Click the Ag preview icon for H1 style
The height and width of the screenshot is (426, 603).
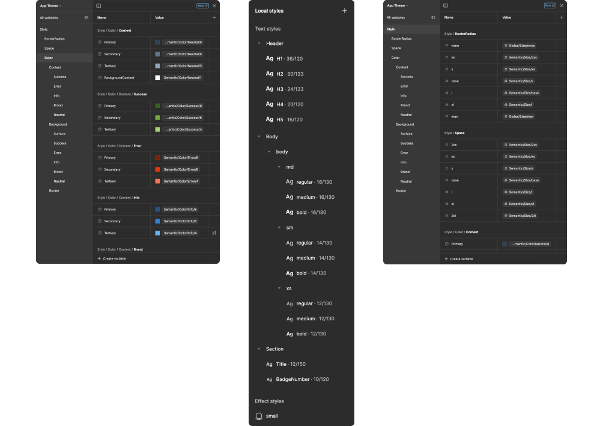pyautogui.click(x=270, y=58)
